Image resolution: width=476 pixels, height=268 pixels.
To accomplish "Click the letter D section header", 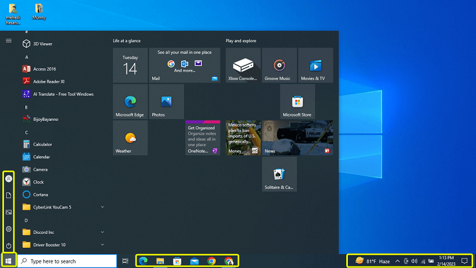I will [26, 220].
